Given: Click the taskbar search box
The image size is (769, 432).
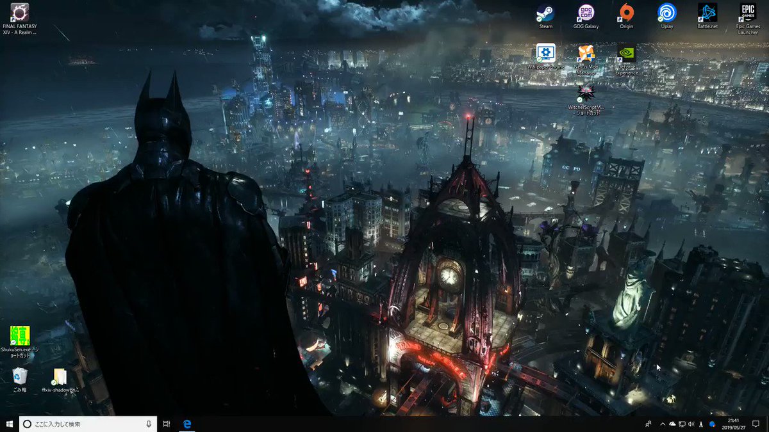Looking at the screenshot, I should (88, 424).
